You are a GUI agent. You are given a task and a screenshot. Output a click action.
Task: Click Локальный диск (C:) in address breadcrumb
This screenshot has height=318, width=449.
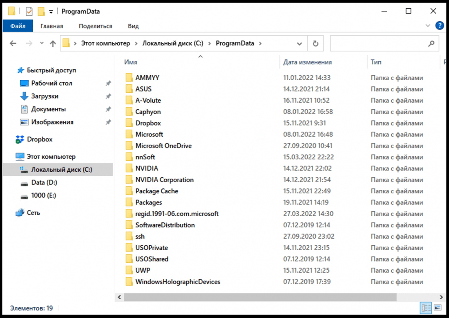(173, 44)
